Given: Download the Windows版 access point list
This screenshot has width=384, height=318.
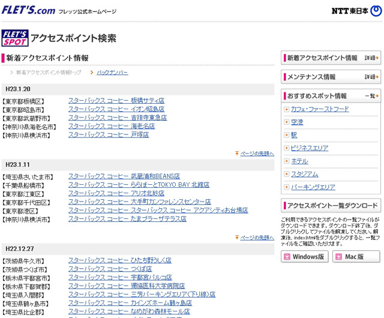Looking at the screenshot, I should coord(305,257).
